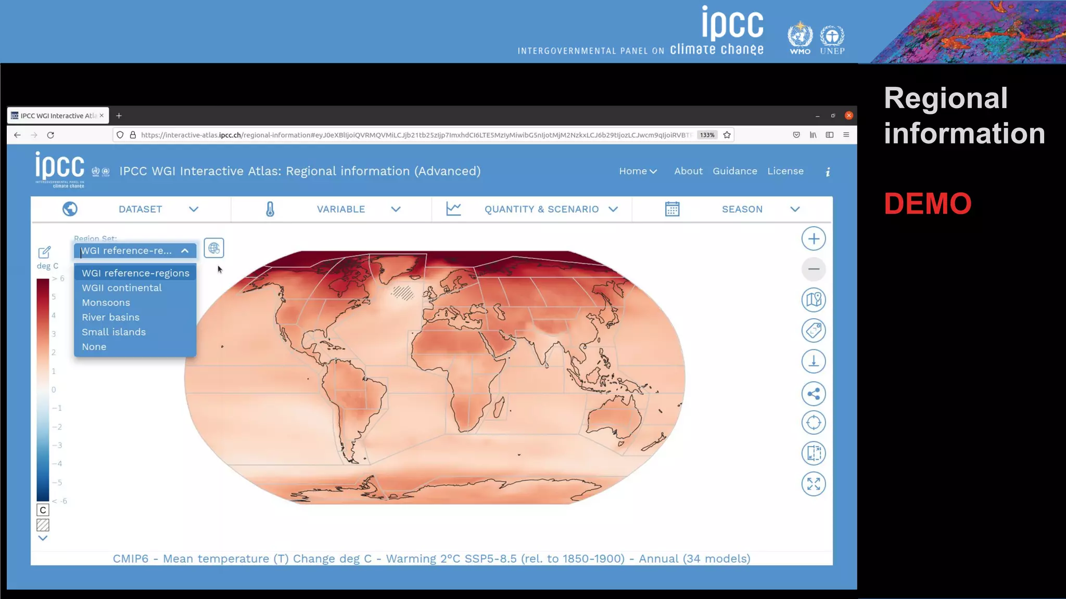Expand QUANTITY & SCENARIO dropdown
1066x599 pixels.
[613, 209]
